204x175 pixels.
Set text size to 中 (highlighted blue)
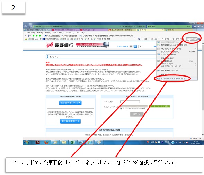tap(135, 46)
